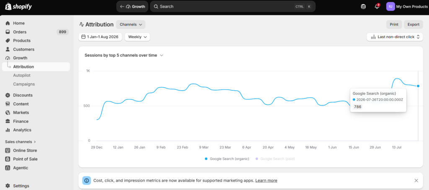The image size is (429, 190).
Task: Go to Analytics in sidebar
Action: (36, 130)
